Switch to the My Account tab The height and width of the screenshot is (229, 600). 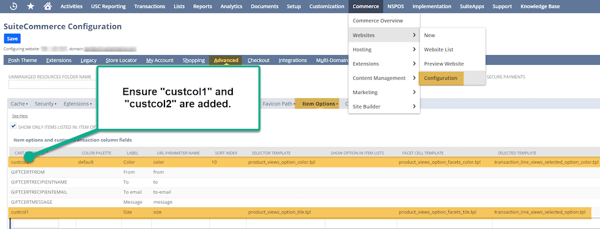tap(160, 60)
